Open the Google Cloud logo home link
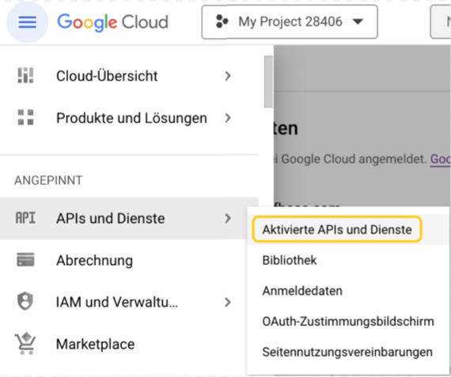 click(112, 22)
